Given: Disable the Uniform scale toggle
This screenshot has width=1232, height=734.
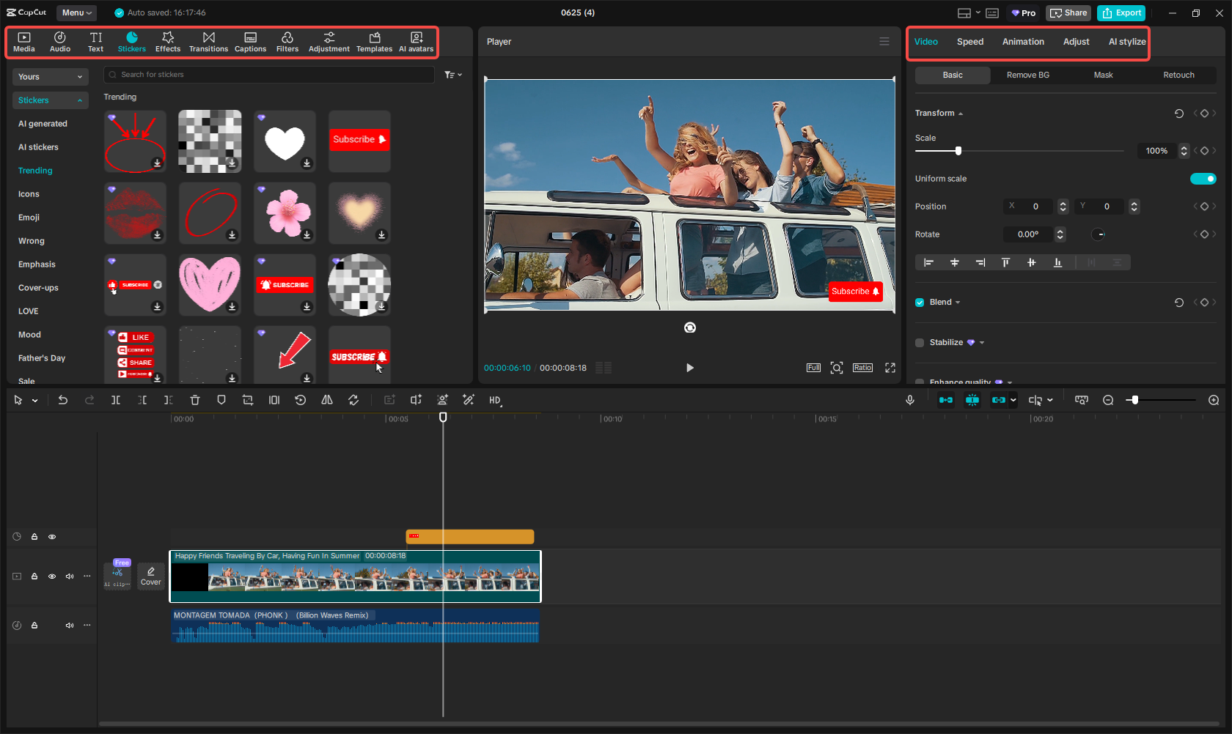Looking at the screenshot, I should [x=1203, y=178].
